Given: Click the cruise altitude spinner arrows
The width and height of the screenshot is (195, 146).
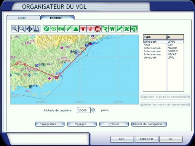Looking at the screenshot, I should [x=93, y=110].
